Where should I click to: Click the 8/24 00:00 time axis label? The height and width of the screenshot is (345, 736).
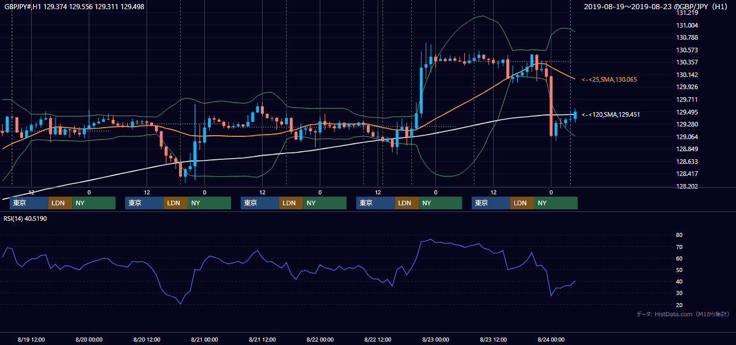coord(551,339)
